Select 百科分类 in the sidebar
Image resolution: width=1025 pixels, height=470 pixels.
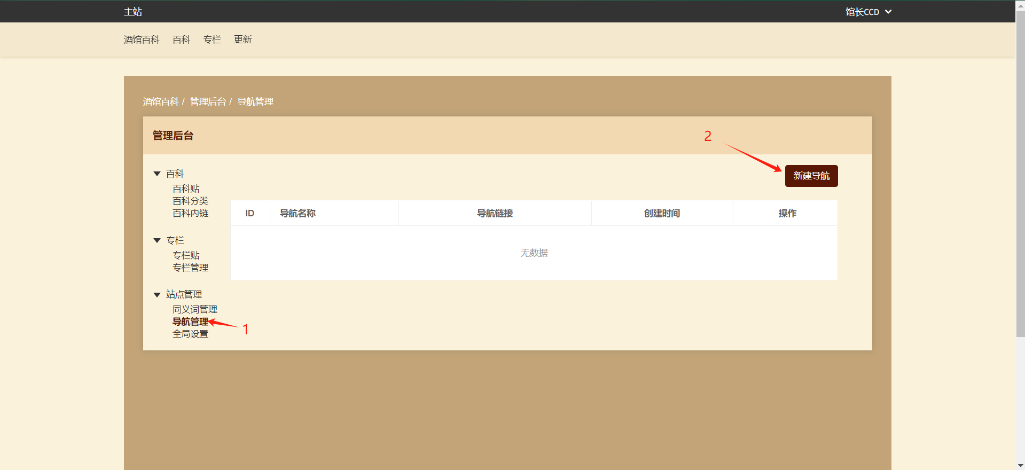(190, 201)
